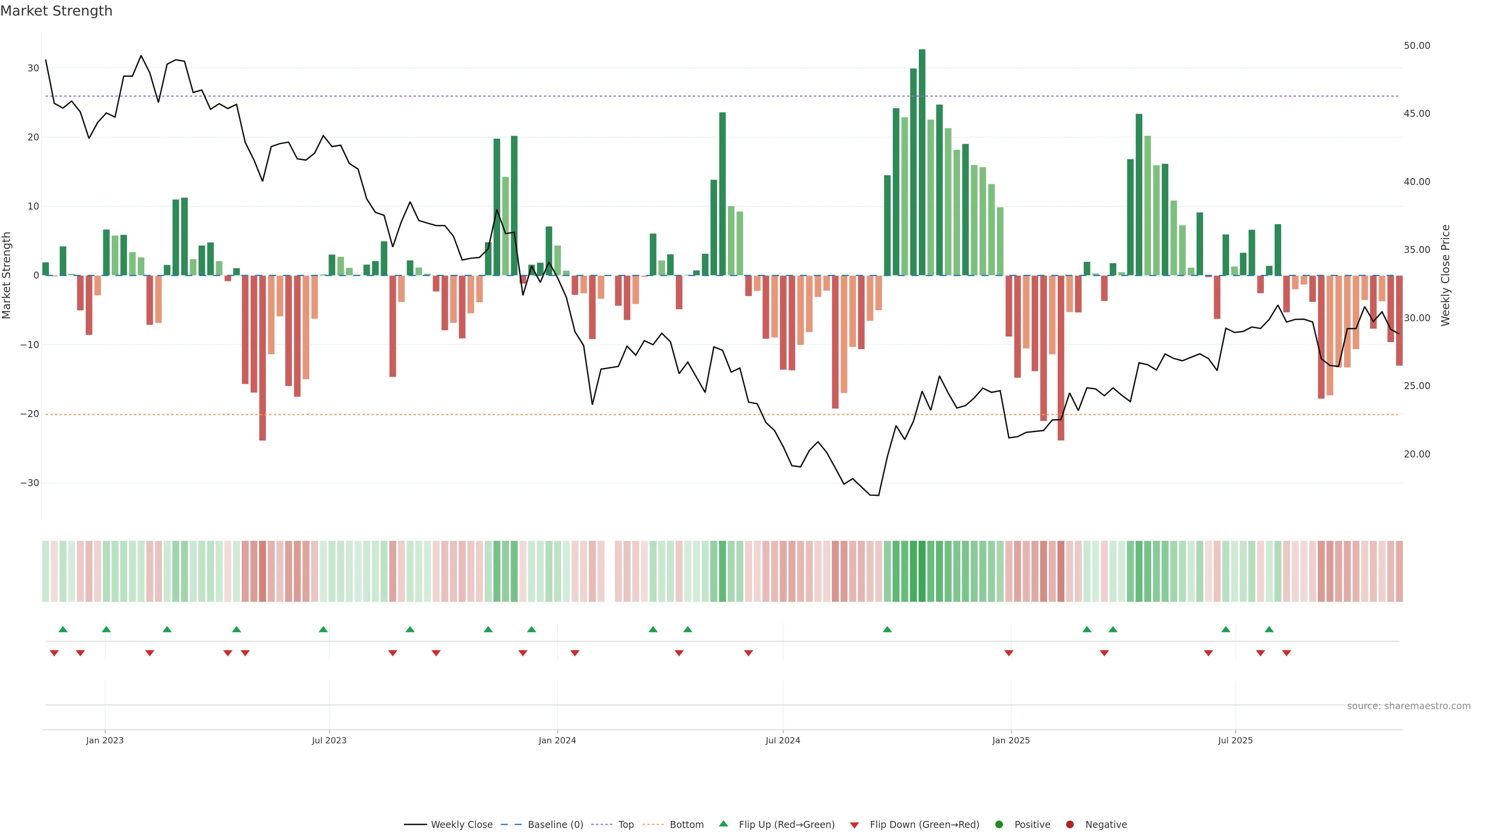Click Weekly Close Price axis title
1490x838 pixels.
point(1445,275)
